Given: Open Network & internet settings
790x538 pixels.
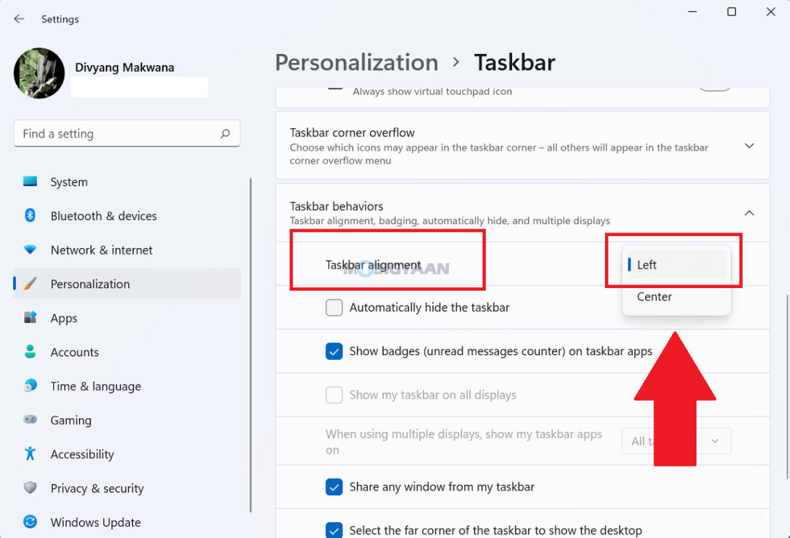Looking at the screenshot, I should 100,250.
